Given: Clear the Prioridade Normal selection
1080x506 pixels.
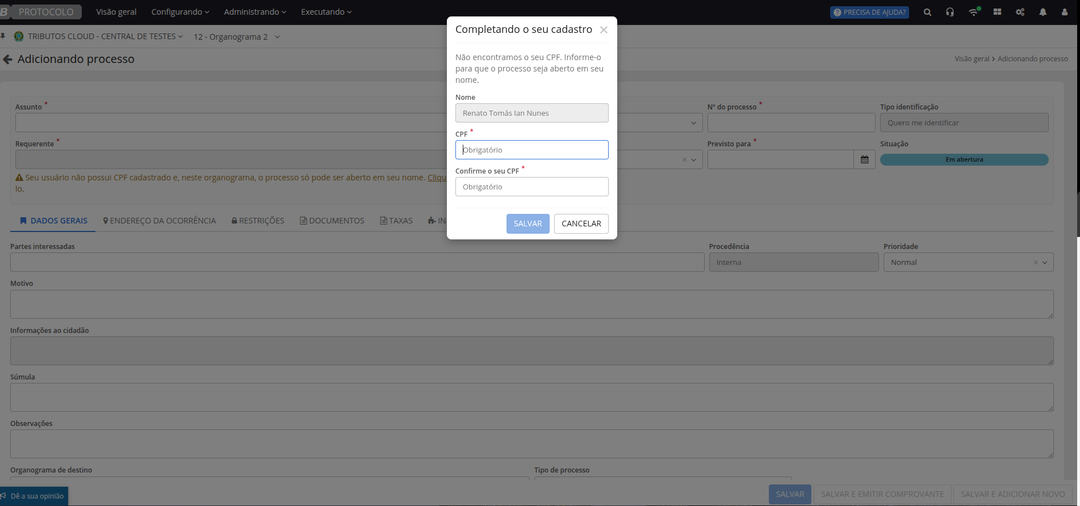Looking at the screenshot, I should (1035, 262).
